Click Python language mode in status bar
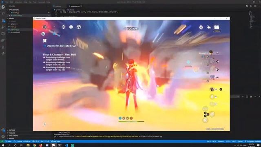Image resolution: width=261 pixels, height=147 pixels. 240,142
